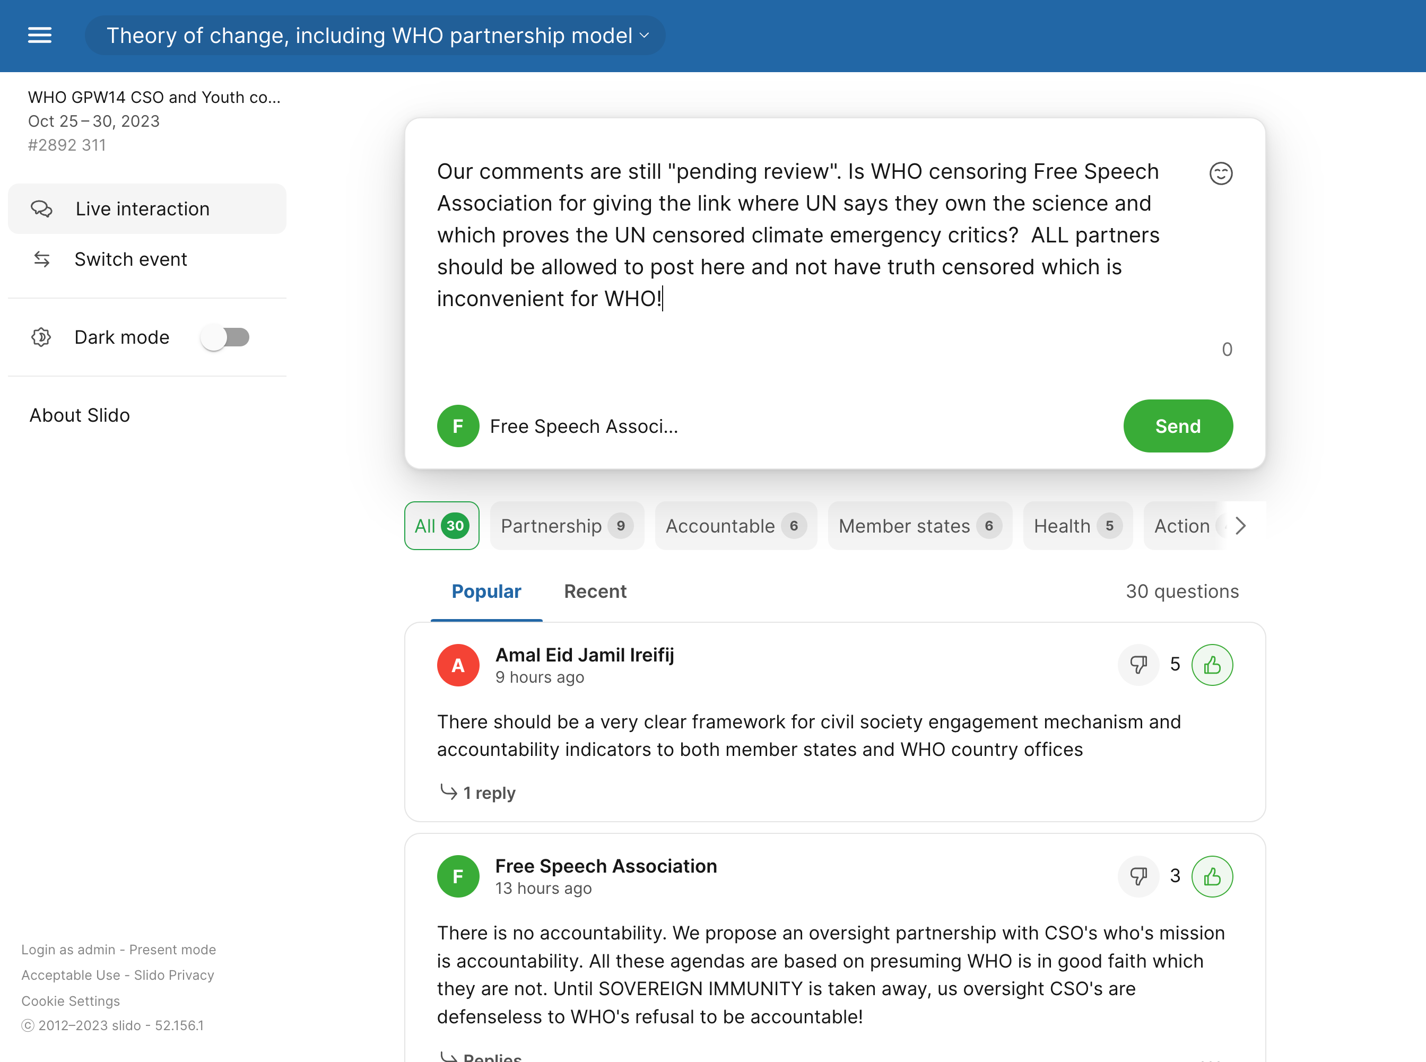
Task: Upvote Amal Eid Jamil Ireifij's question
Action: tap(1212, 665)
